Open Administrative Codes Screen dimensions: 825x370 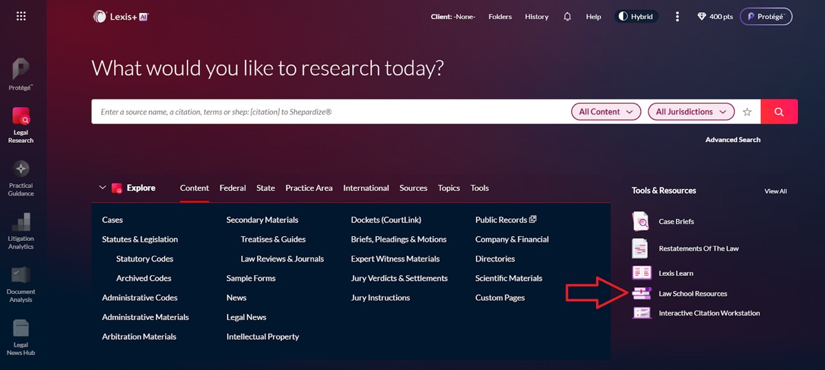coord(140,298)
